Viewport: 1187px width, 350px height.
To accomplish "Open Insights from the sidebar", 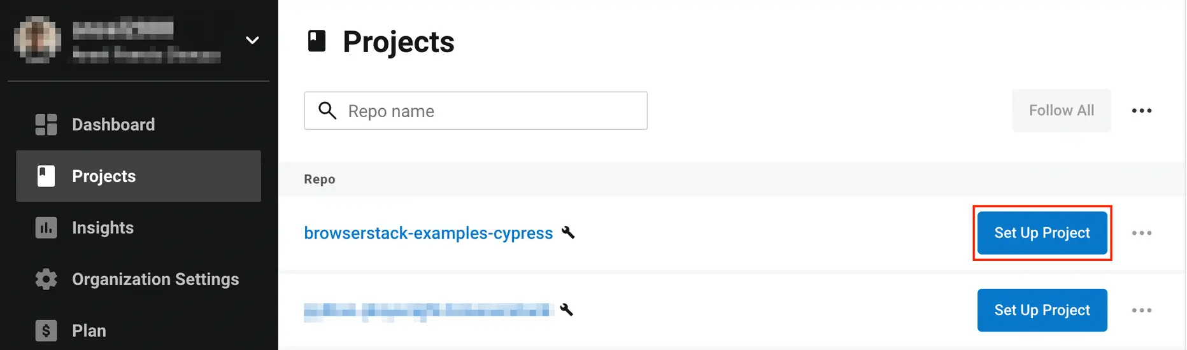I will tap(103, 228).
